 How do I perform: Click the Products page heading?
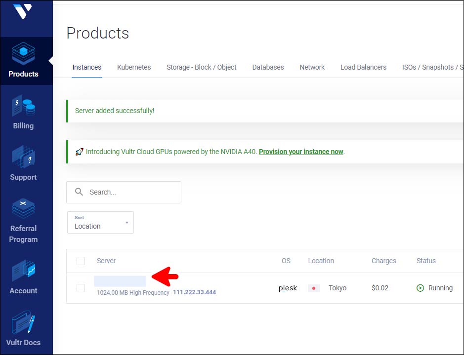click(x=98, y=33)
